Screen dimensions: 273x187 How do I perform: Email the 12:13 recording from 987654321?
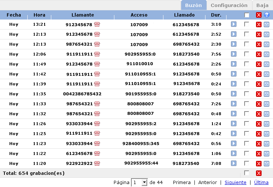(266, 44)
